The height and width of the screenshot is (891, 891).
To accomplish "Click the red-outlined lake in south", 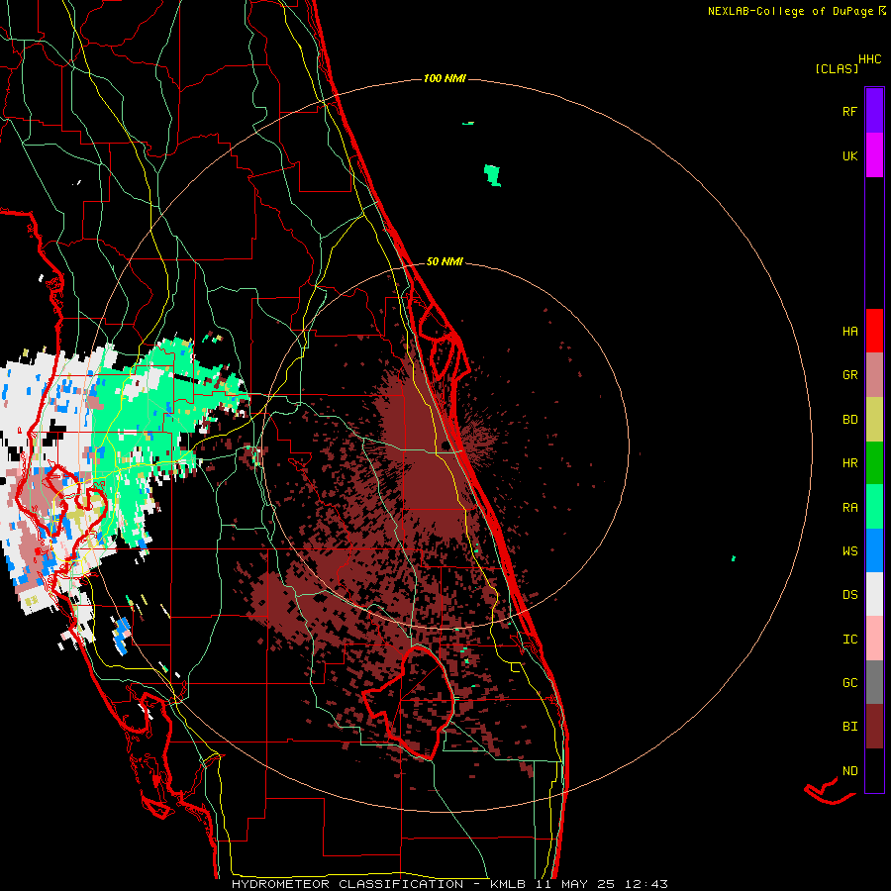I will coord(409,702).
